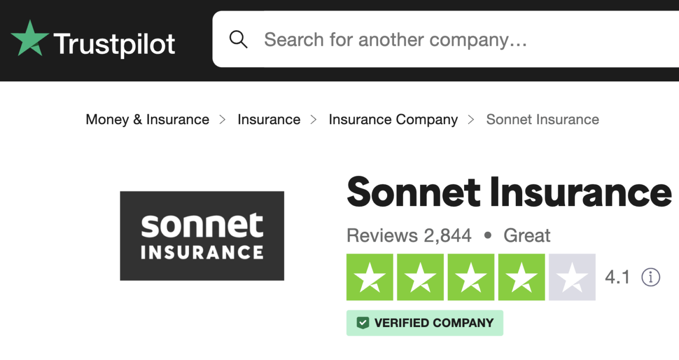This screenshot has height=360, width=679.
Task: Click the Sonnet Insurance company logo
Action: (202, 236)
